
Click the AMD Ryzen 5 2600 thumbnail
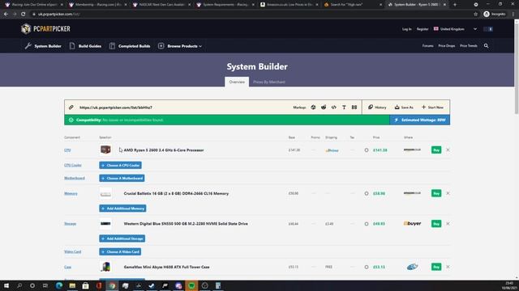click(x=105, y=150)
